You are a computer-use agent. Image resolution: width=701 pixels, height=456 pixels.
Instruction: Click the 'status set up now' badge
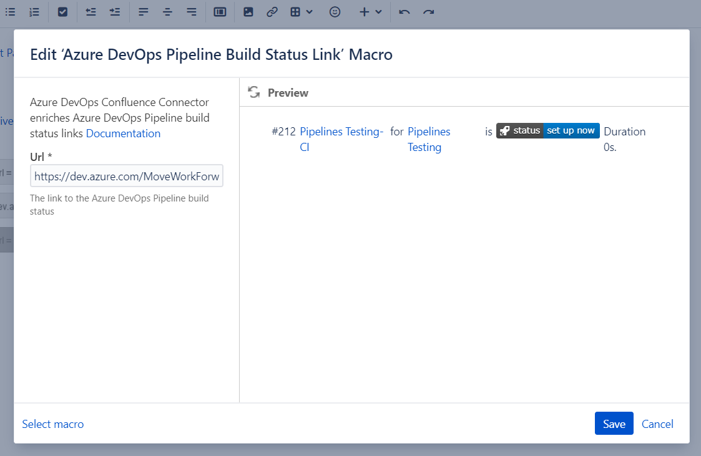(x=547, y=131)
